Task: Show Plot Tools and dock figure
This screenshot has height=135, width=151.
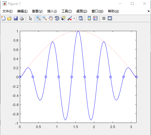Action: [x=110, y=18]
